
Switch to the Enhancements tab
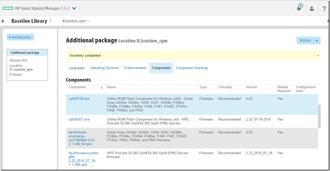pyautogui.click(x=135, y=68)
